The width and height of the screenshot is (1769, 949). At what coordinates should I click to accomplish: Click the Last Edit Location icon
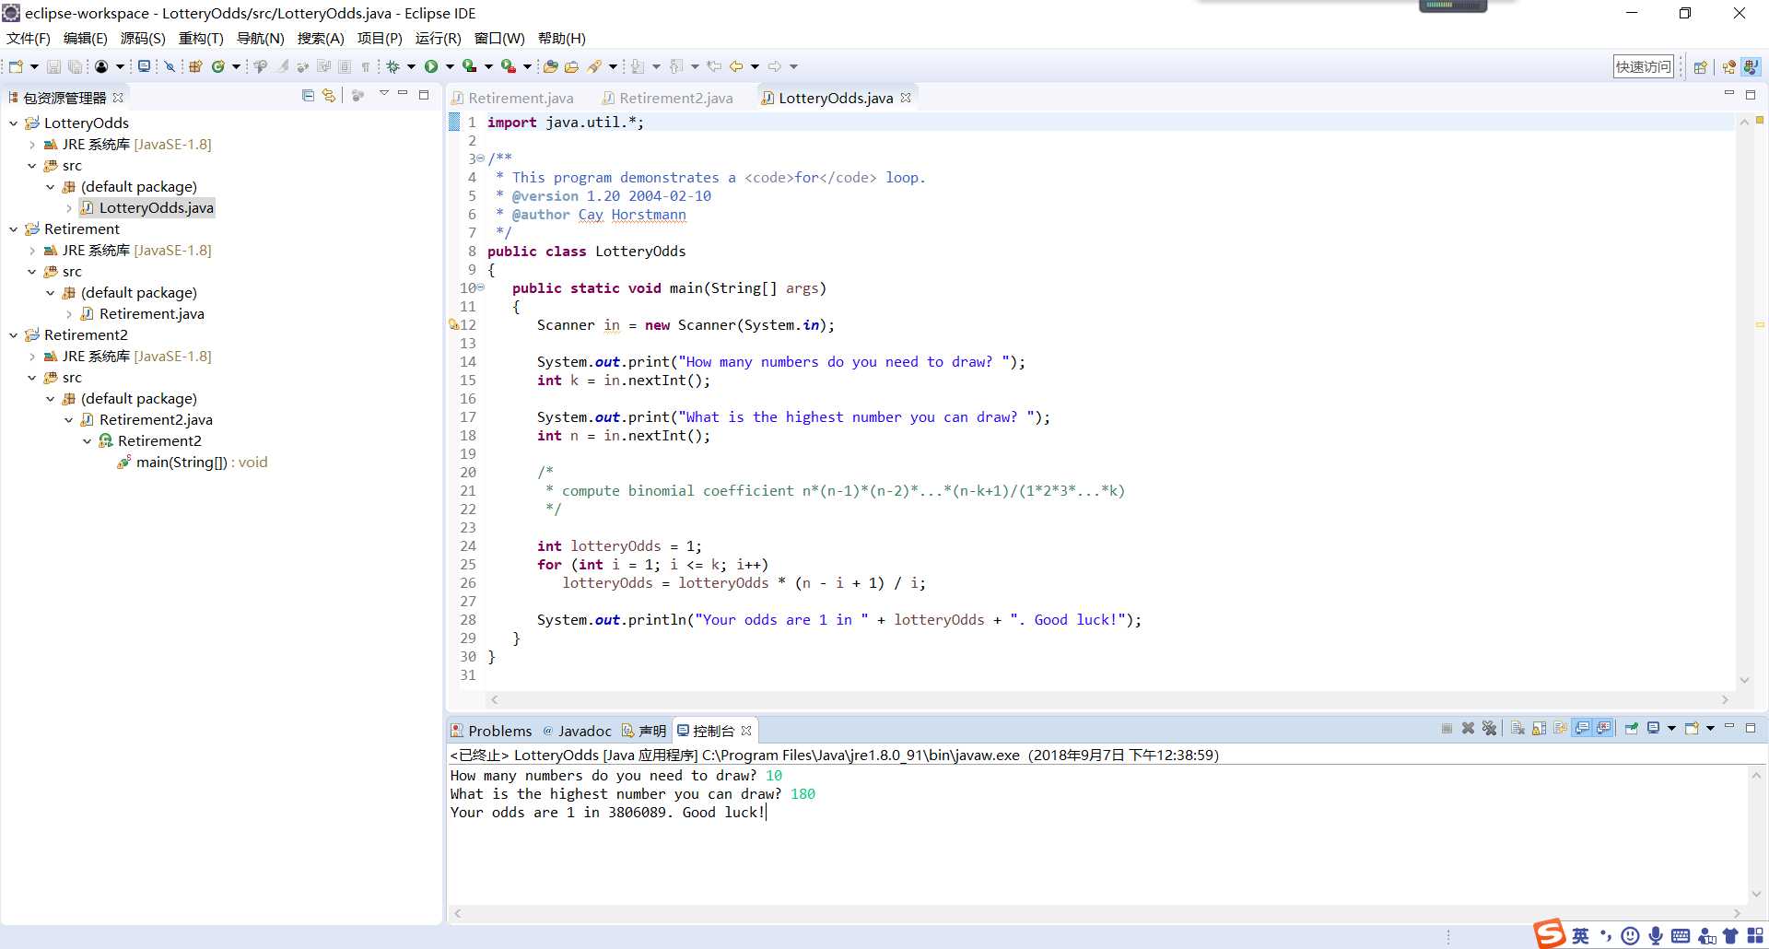pos(714,66)
